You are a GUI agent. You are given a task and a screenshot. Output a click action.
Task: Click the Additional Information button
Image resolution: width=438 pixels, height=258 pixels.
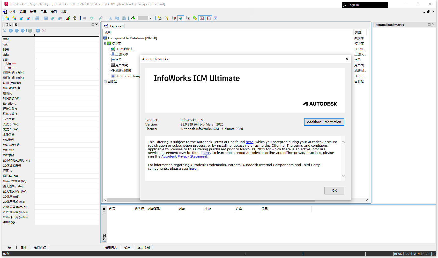pyautogui.click(x=324, y=122)
